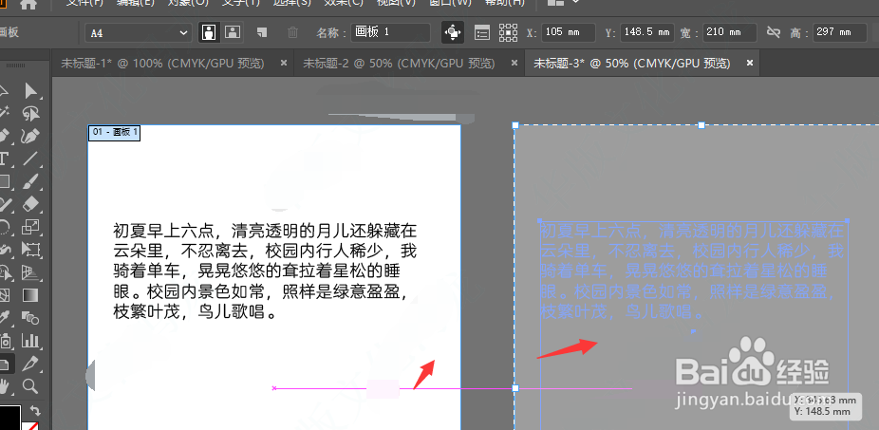Click the height field 297 mm
Viewport: 879px width, 430px height.
coord(839,32)
